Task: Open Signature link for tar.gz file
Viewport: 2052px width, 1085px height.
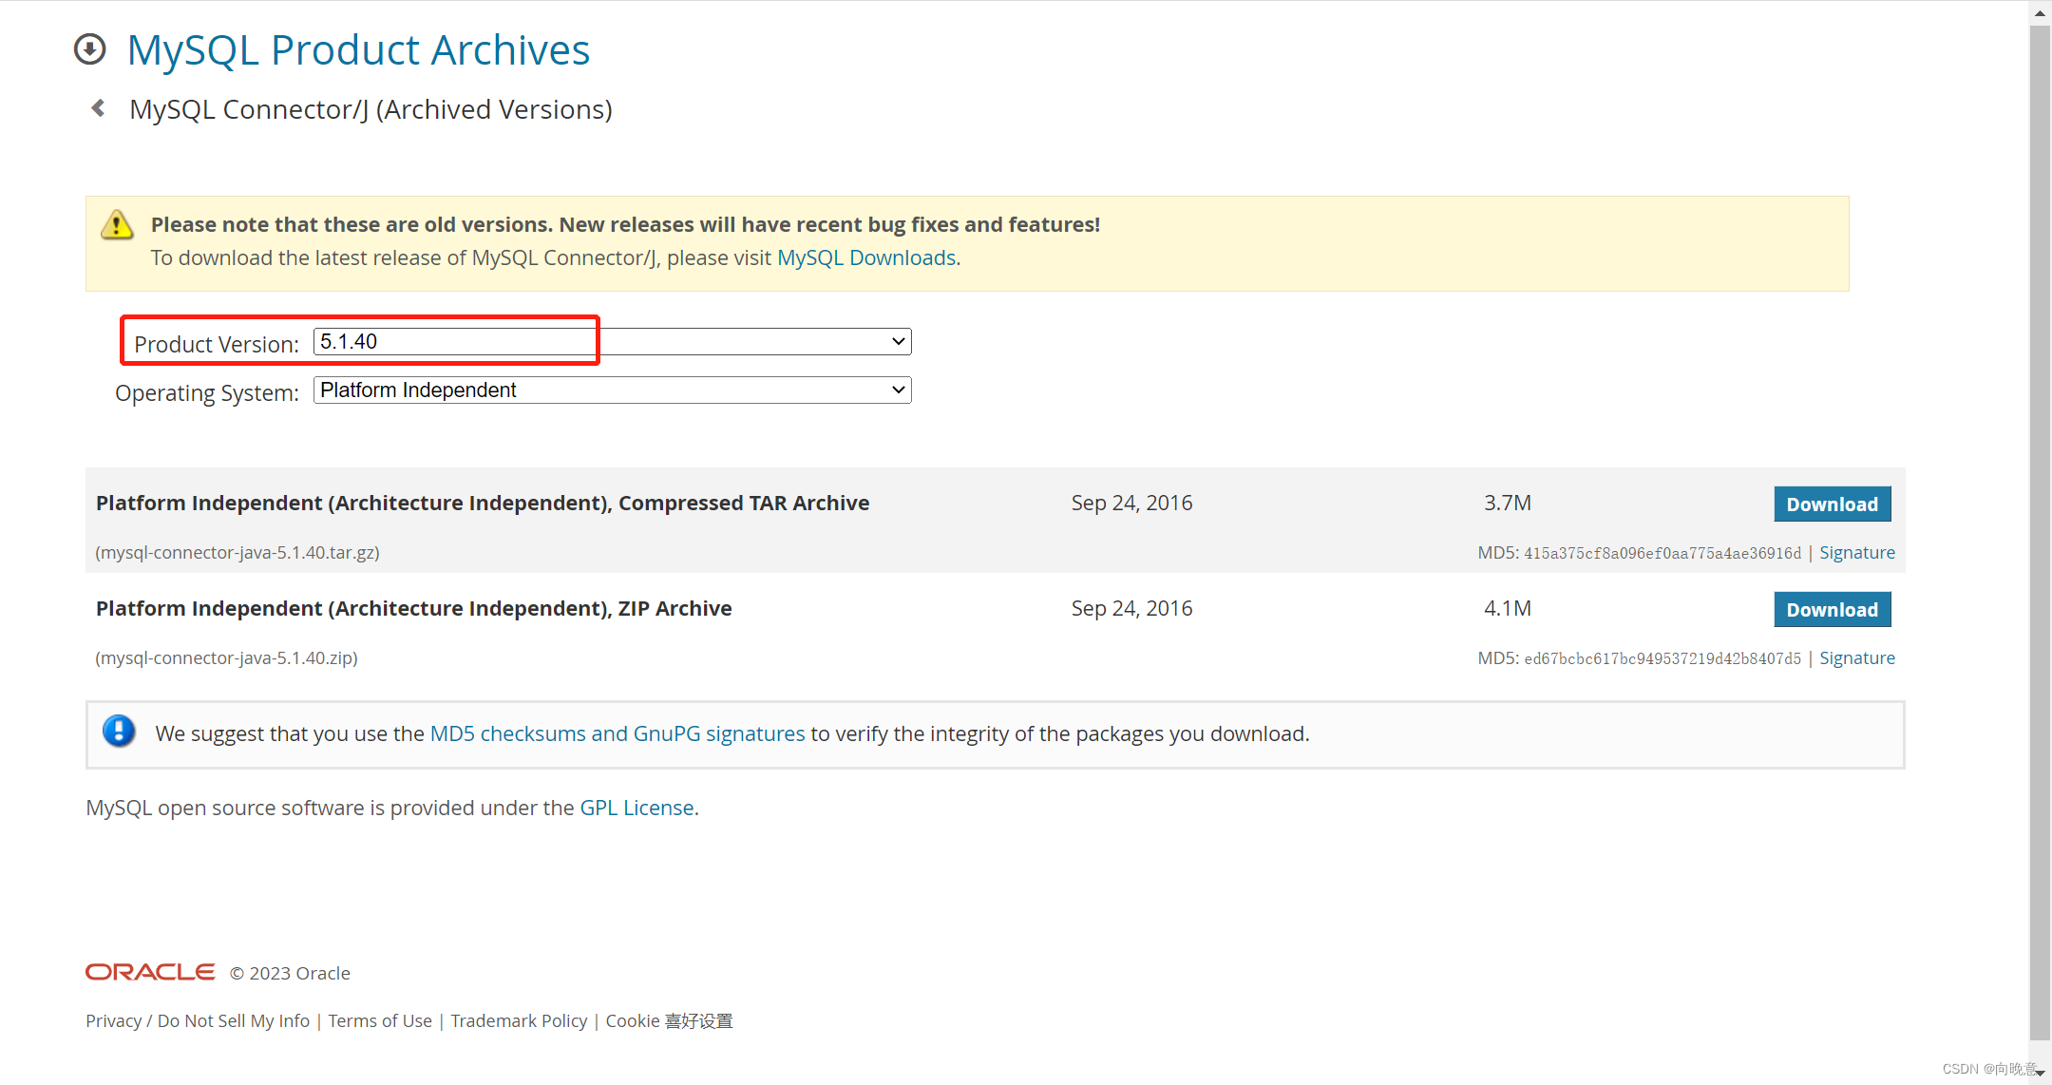Action: click(1856, 553)
